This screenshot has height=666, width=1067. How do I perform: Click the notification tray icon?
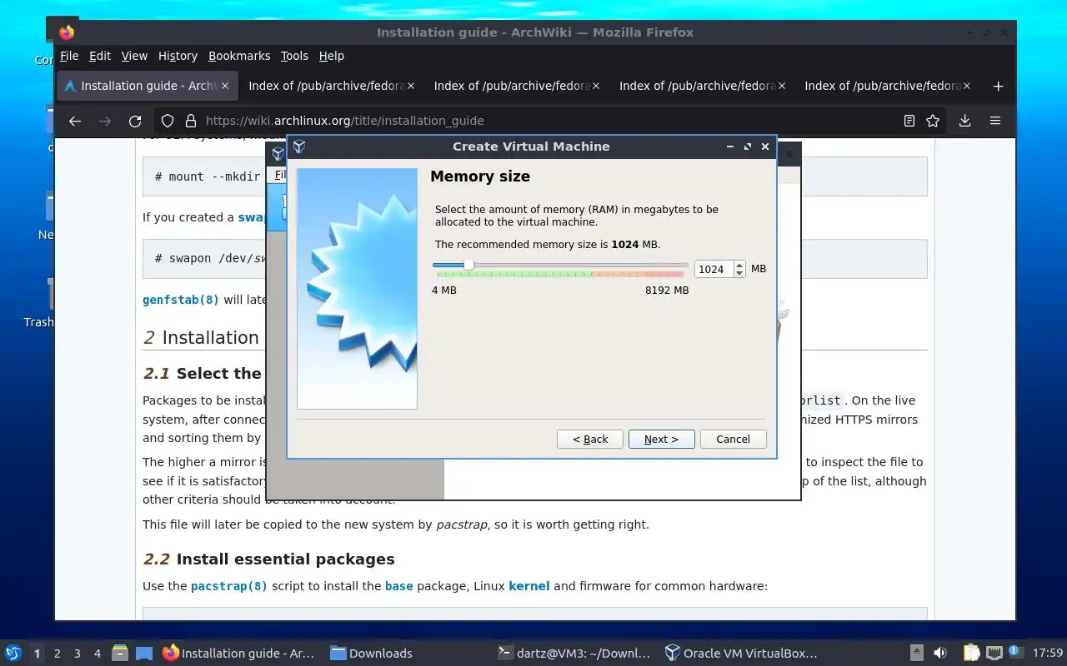coord(1015,653)
